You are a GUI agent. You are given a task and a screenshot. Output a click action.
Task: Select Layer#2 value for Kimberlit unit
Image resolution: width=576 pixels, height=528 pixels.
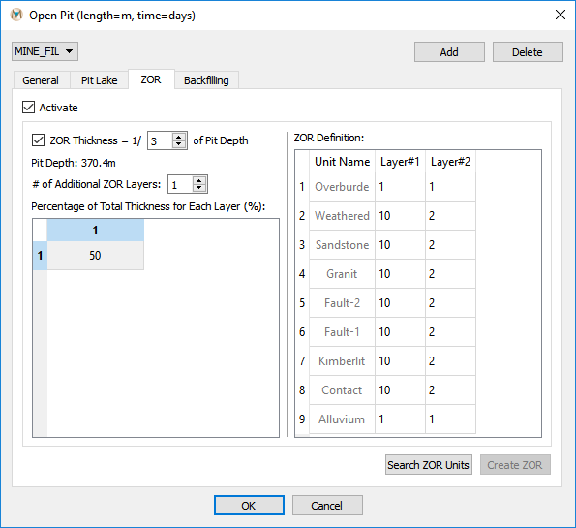[450, 360]
